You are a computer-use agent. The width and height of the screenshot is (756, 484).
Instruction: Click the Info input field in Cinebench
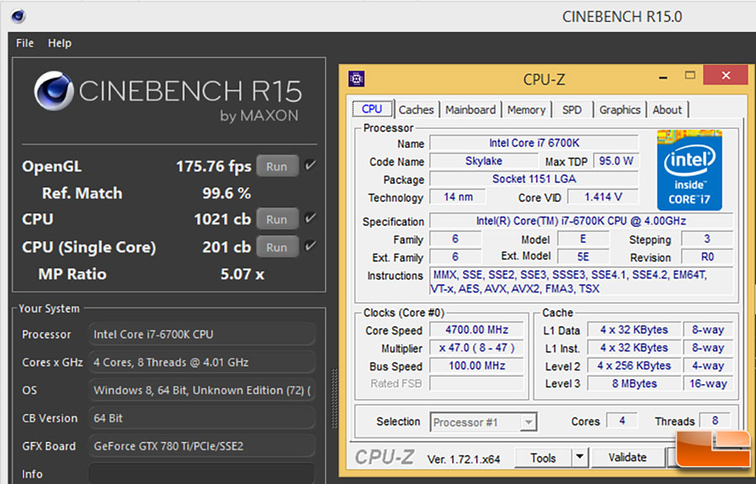(x=202, y=473)
